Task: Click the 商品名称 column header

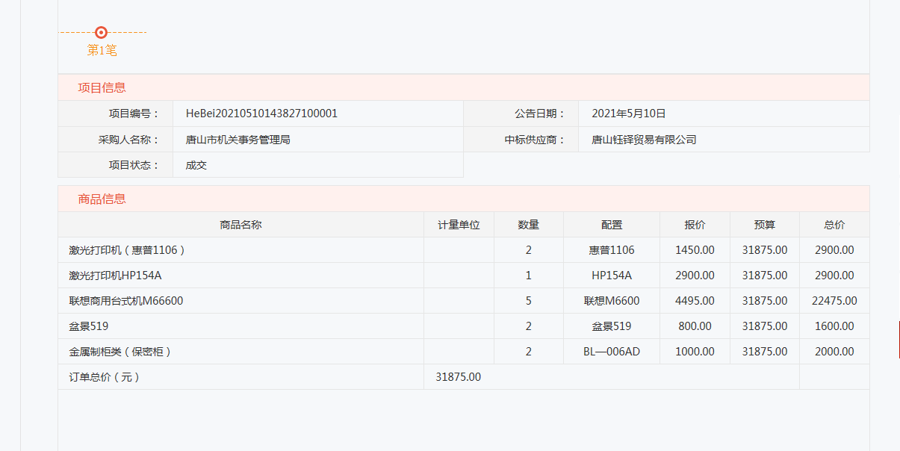Action: pyautogui.click(x=240, y=225)
